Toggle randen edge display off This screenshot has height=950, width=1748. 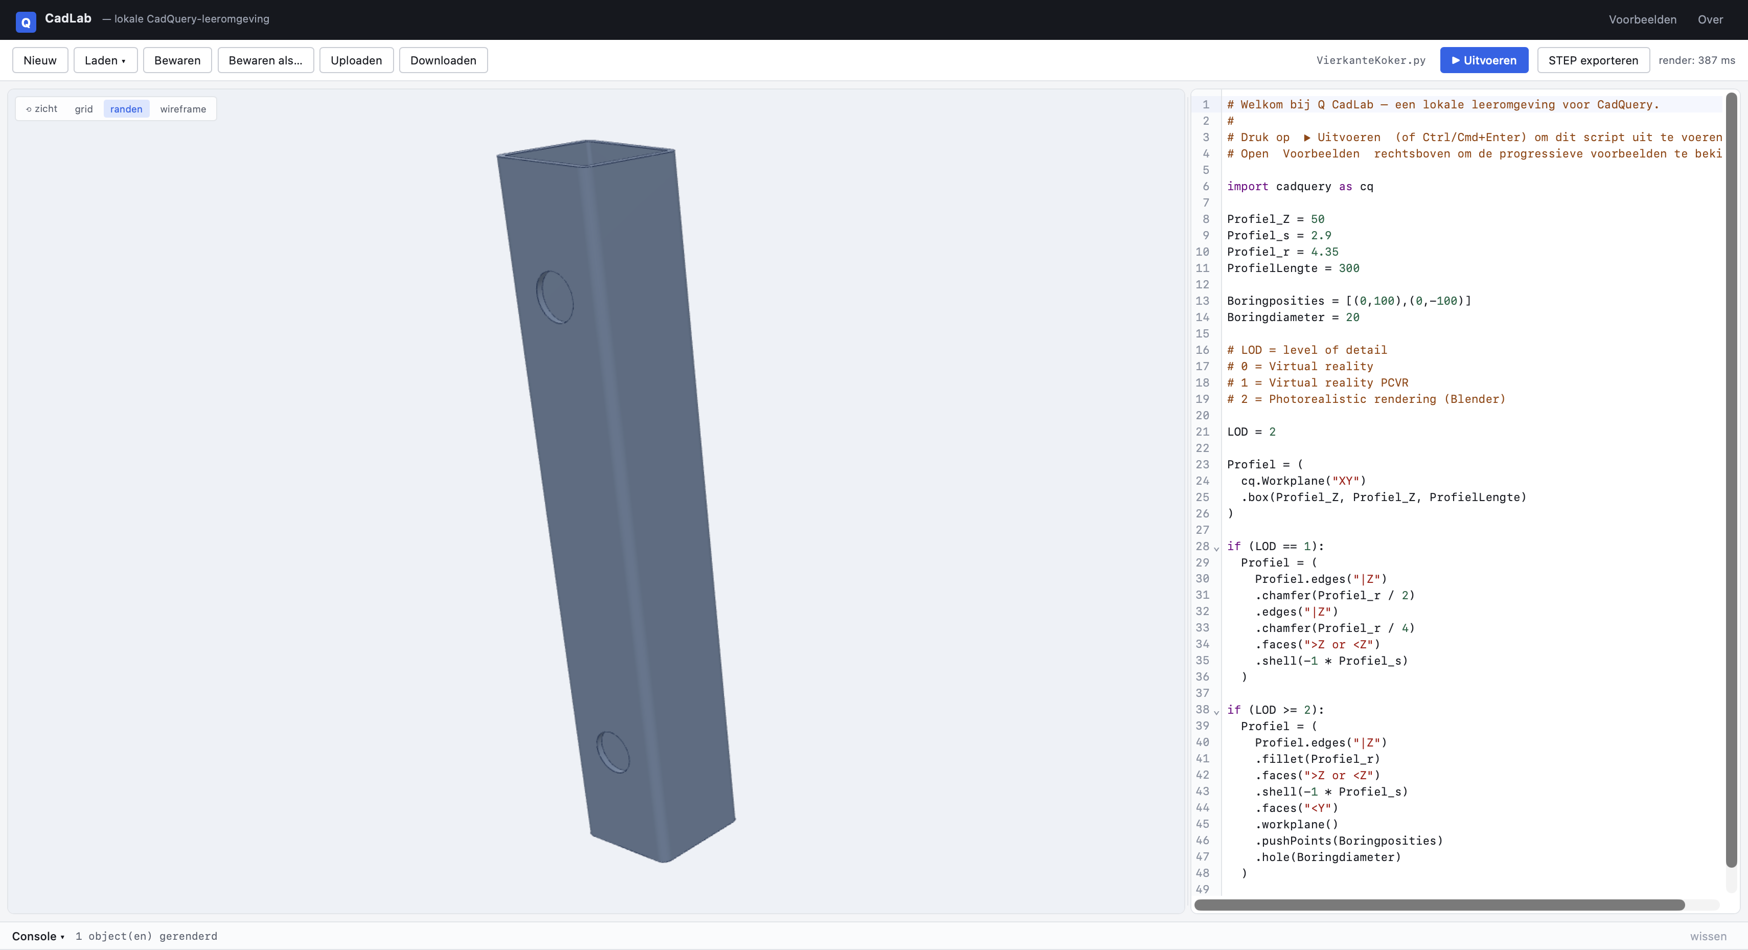(x=126, y=108)
